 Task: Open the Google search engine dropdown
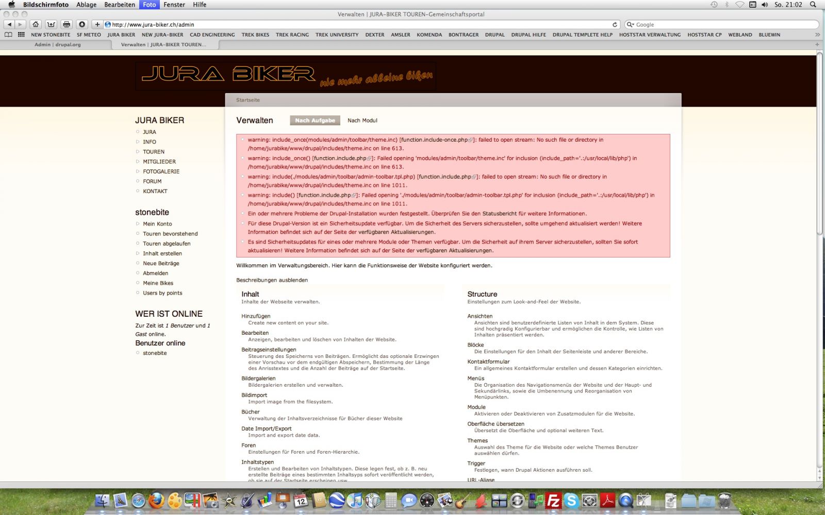click(x=630, y=24)
